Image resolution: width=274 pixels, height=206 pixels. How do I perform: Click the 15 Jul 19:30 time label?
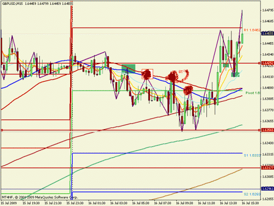[x=31, y=203]
